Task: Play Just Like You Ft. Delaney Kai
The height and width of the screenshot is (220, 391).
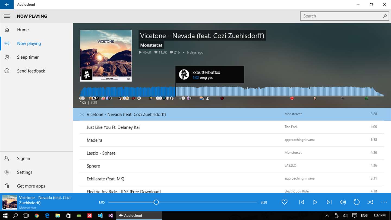Action: click(232, 127)
